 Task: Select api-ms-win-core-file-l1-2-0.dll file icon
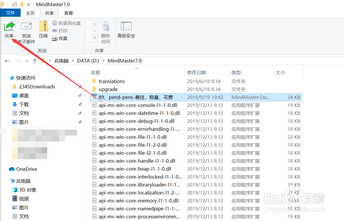click(94, 145)
